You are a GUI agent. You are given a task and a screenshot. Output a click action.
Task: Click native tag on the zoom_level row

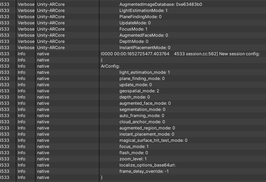tap(43, 159)
